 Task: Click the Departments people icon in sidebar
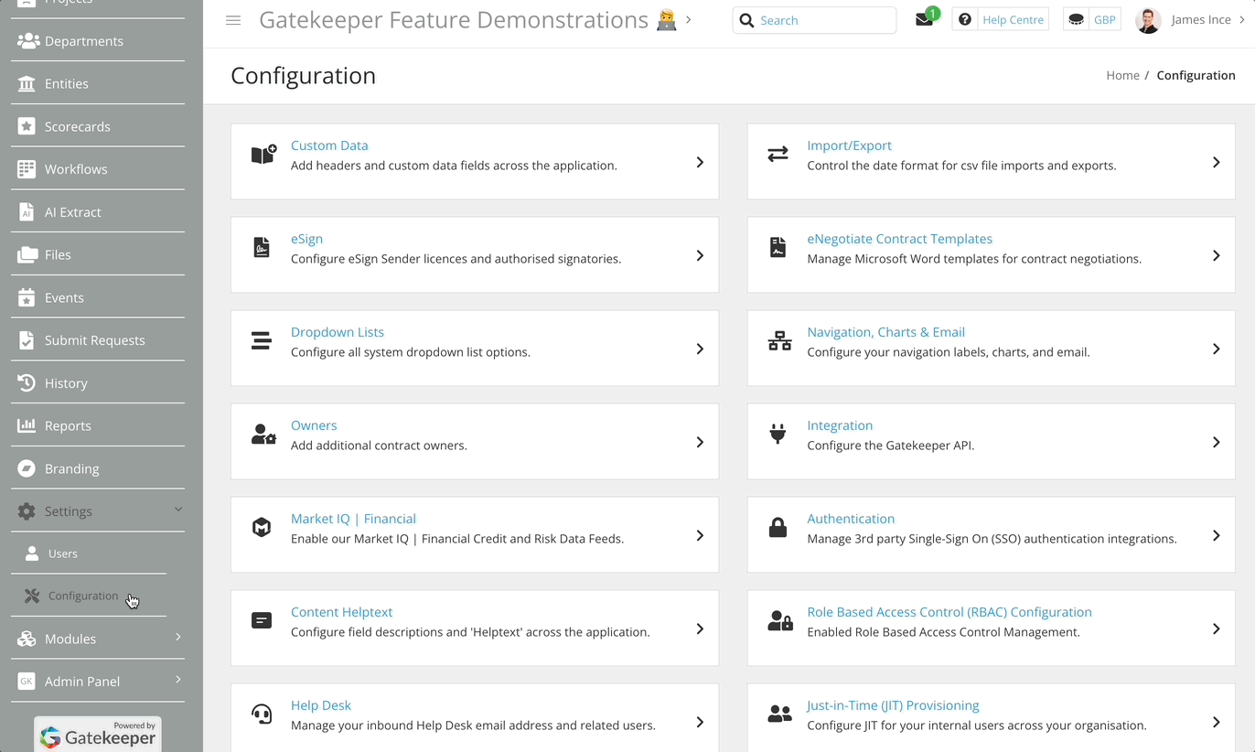click(28, 41)
